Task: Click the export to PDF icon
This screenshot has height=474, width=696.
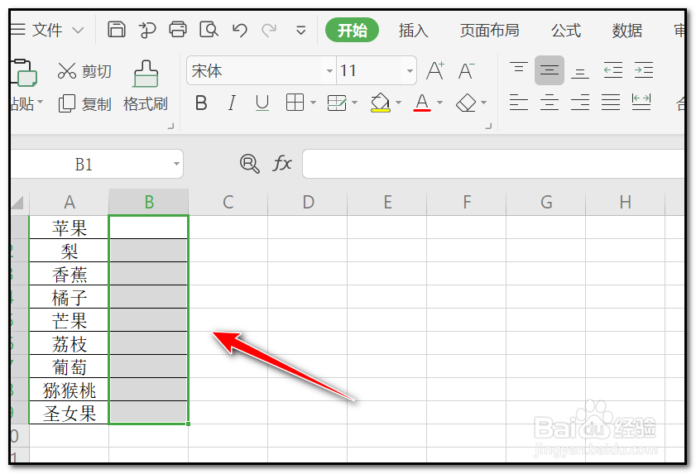Action: (x=147, y=30)
